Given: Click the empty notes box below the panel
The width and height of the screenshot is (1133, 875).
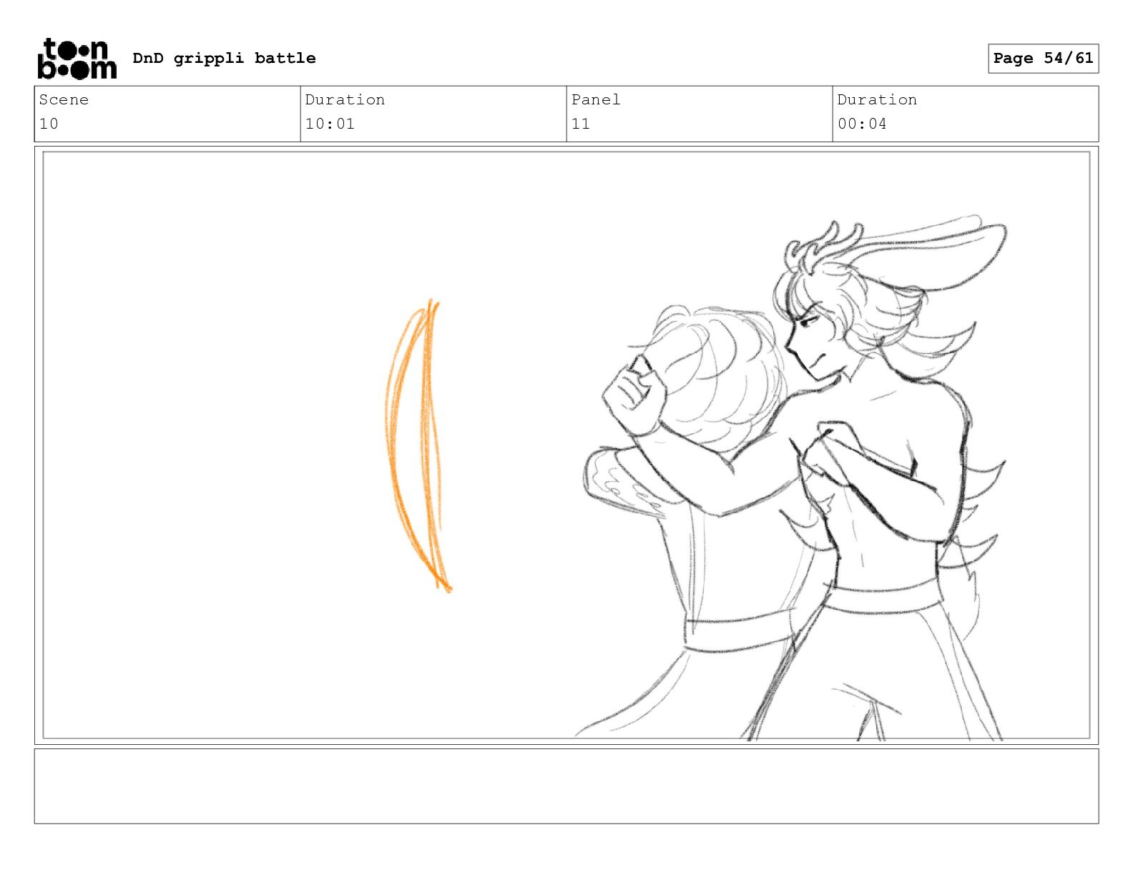Looking at the screenshot, I should 566,786.
